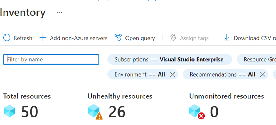Click the circular Refresh arrow icon
This screenshot has width=276, height=125.
click(x=6, y=38)
